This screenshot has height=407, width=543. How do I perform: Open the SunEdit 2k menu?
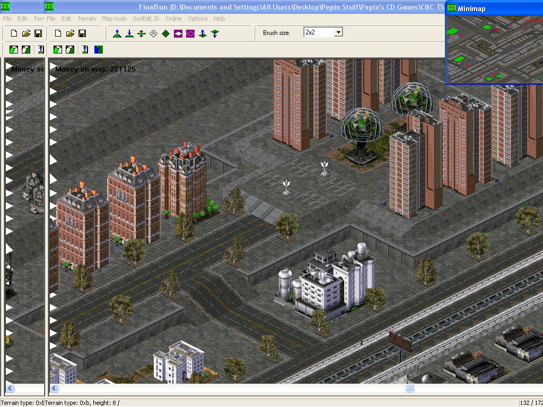tap(146, 19)
